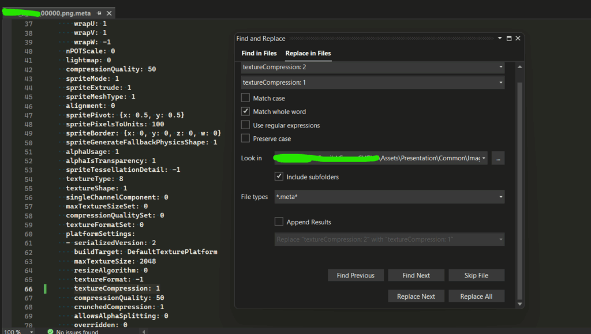The image size is (591, 334).
Task: Click the Skip File button
Action: pyautogui.click(x=476, y=275)
